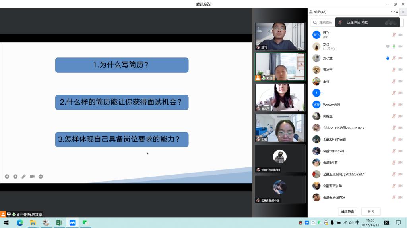Click WwwwW行's muted microphone icon
Image resolution: width=407 pixels, height=228 pixels.
tap(394, 104)
